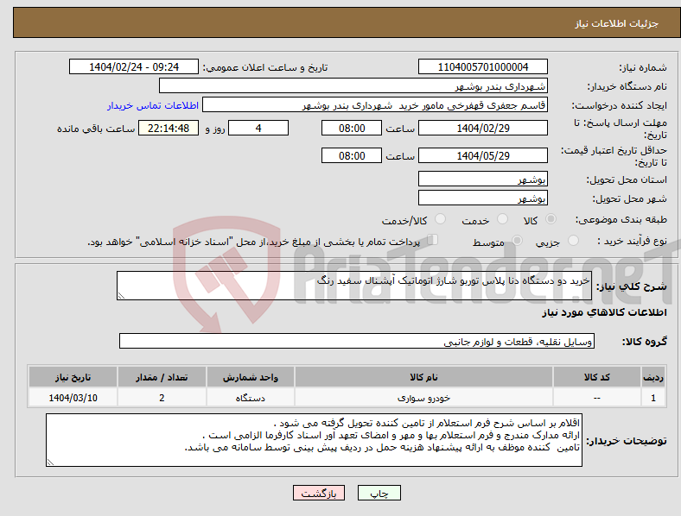This screenshot has width=681, height=516.
Task: Toggle the اسناد خزانه اسلامی payment checkbox
Action: click(432, 240)
